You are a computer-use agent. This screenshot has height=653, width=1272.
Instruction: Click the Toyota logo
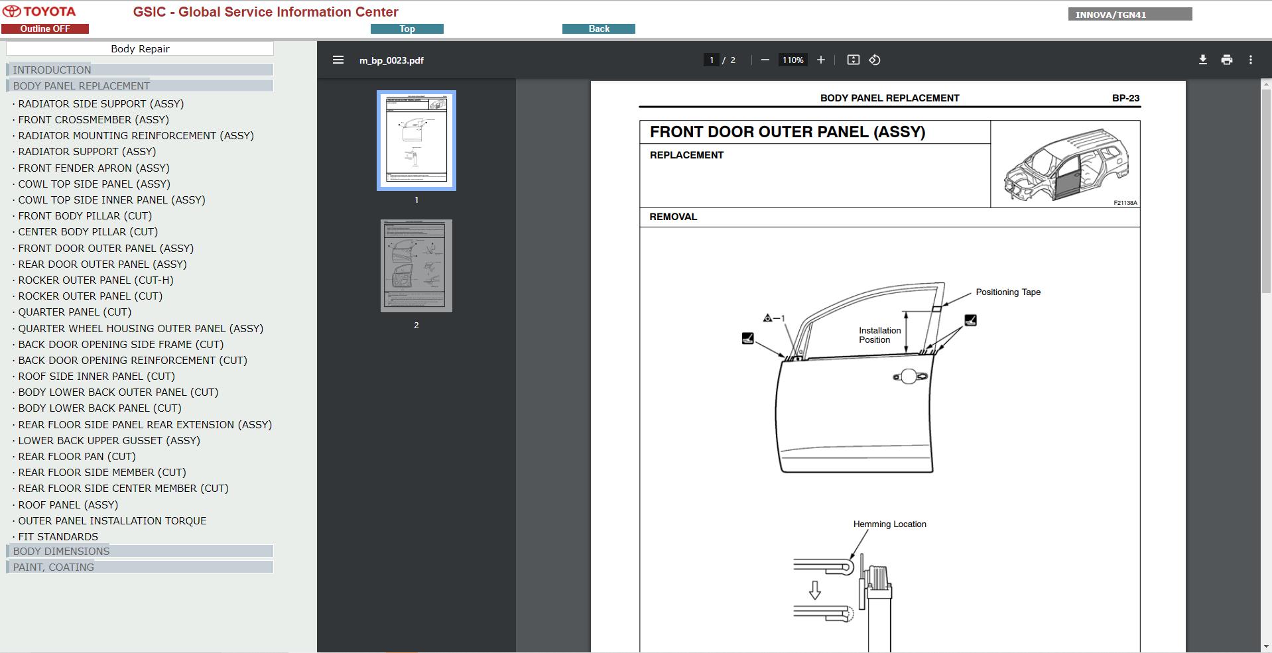pos(39,12)
